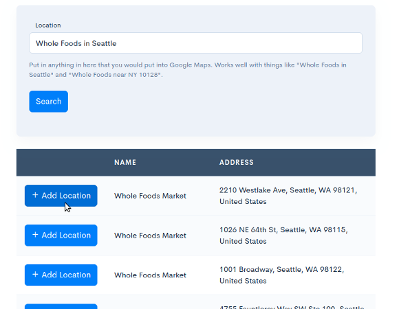Screen dimensions: 399x309
Task: Select the 1026 NE 64th St address text
Action: [283, 236]
